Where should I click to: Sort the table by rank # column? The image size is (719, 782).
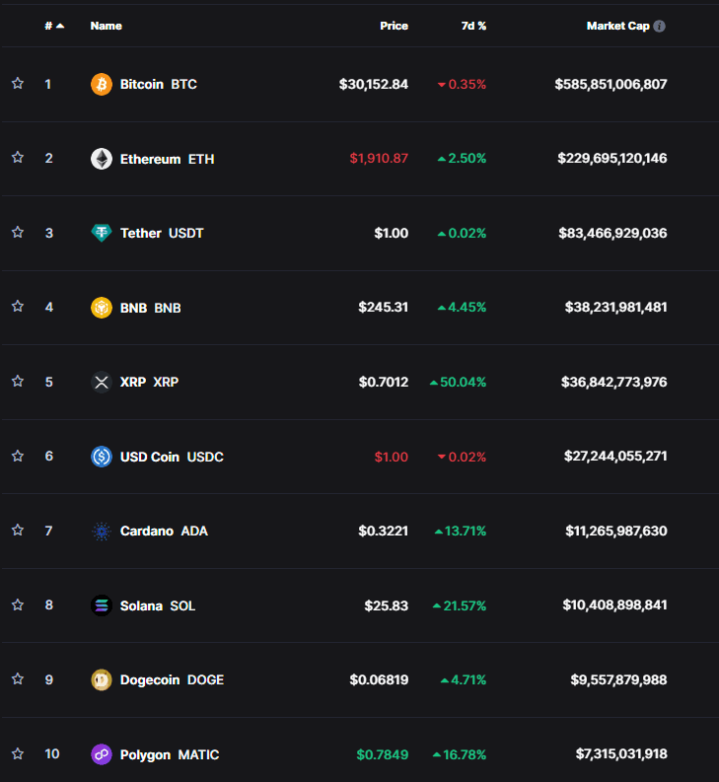point(48,26)
